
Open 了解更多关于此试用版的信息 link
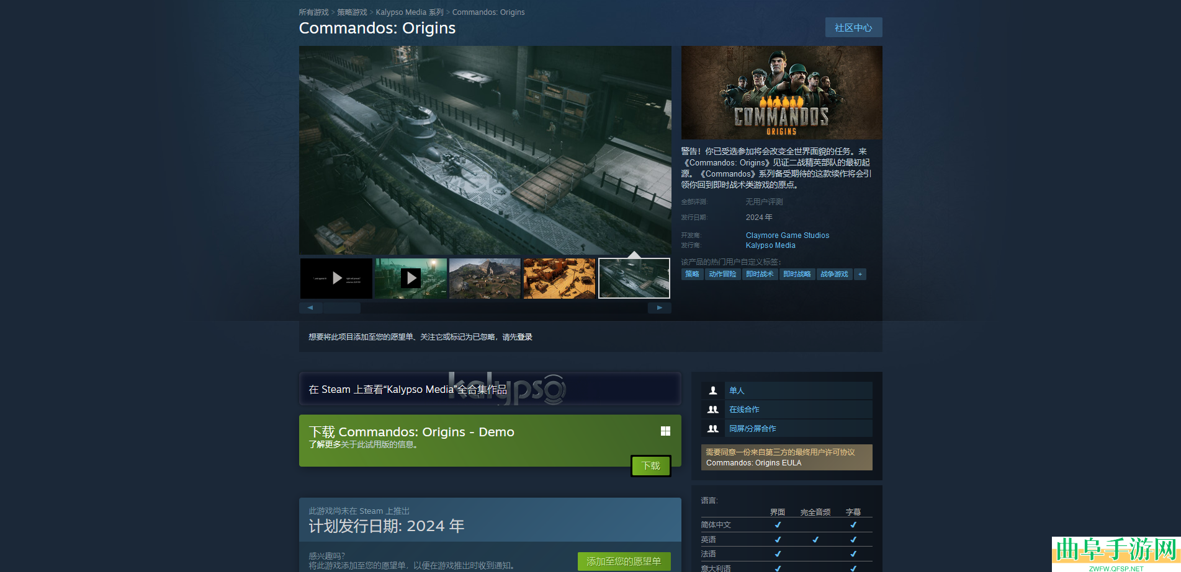(x=363, y=444)
